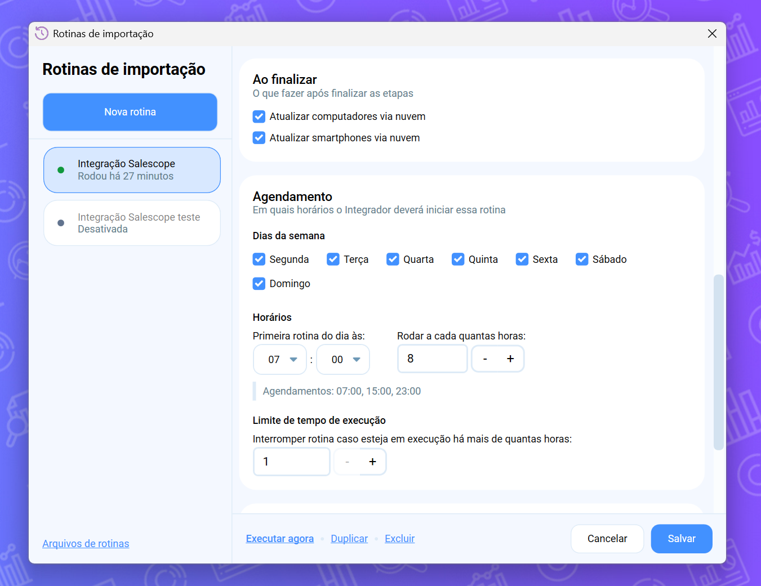Select the Integração Salescope teste routine
Image resolution: width=761 pixels, height=586 pixels.
[x=132, y=223]
